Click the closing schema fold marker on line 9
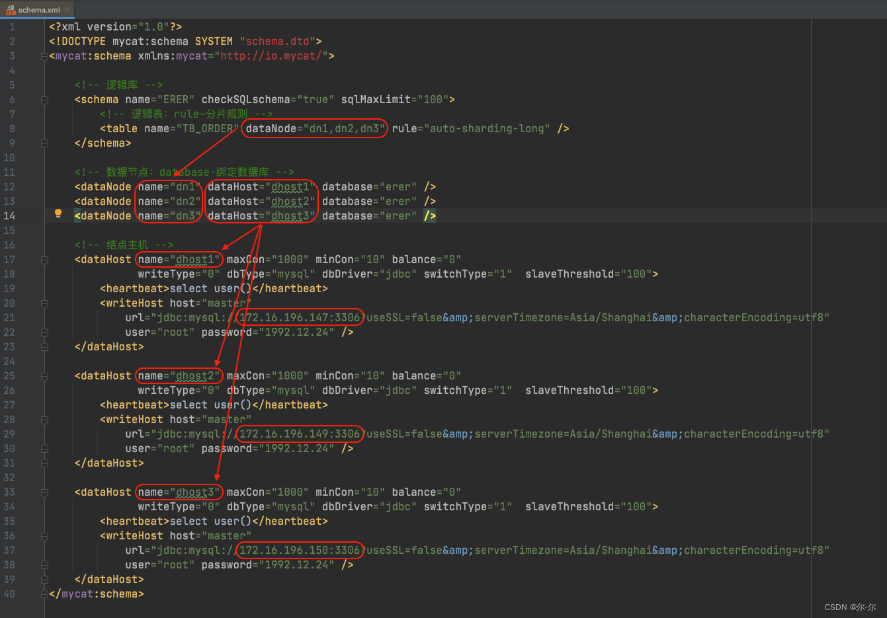The height and width of the screenshot is (618, 887). [45, 143]
